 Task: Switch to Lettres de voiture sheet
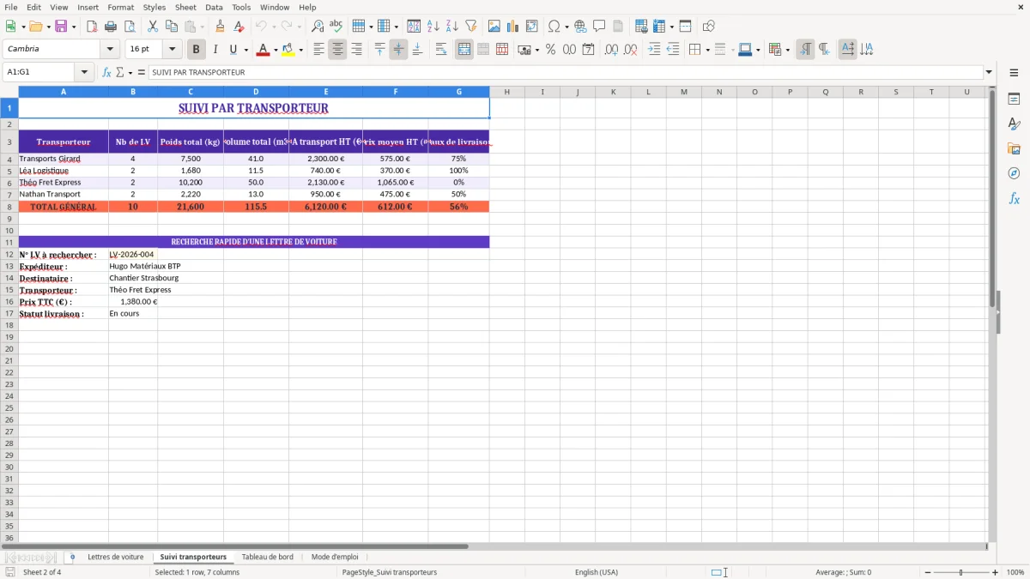[116, 558]
